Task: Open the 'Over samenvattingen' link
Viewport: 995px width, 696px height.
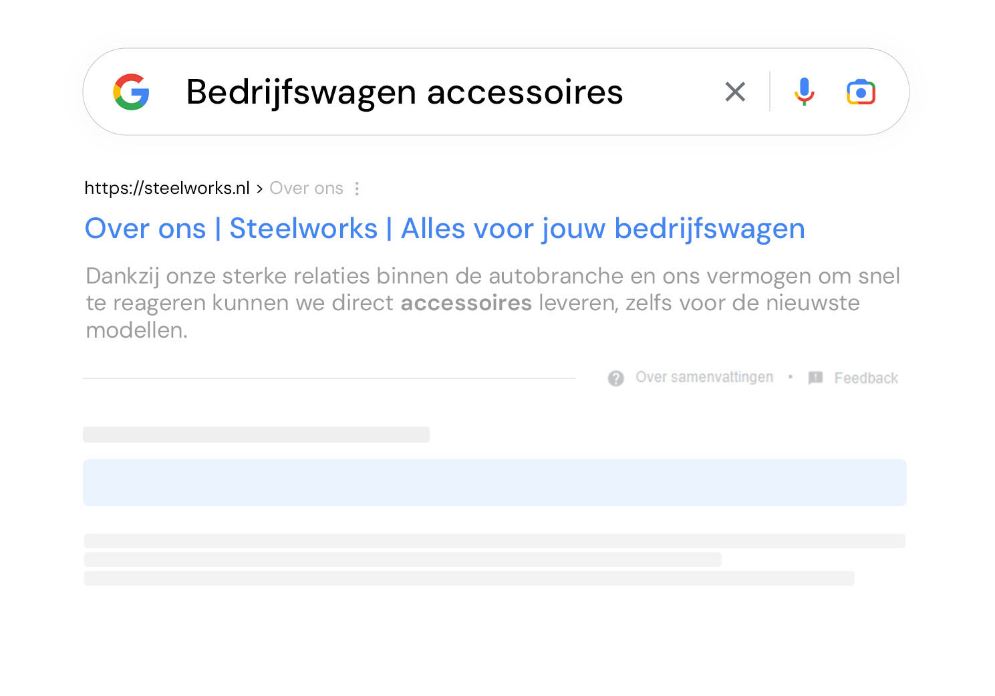Action: coord(704,378)
